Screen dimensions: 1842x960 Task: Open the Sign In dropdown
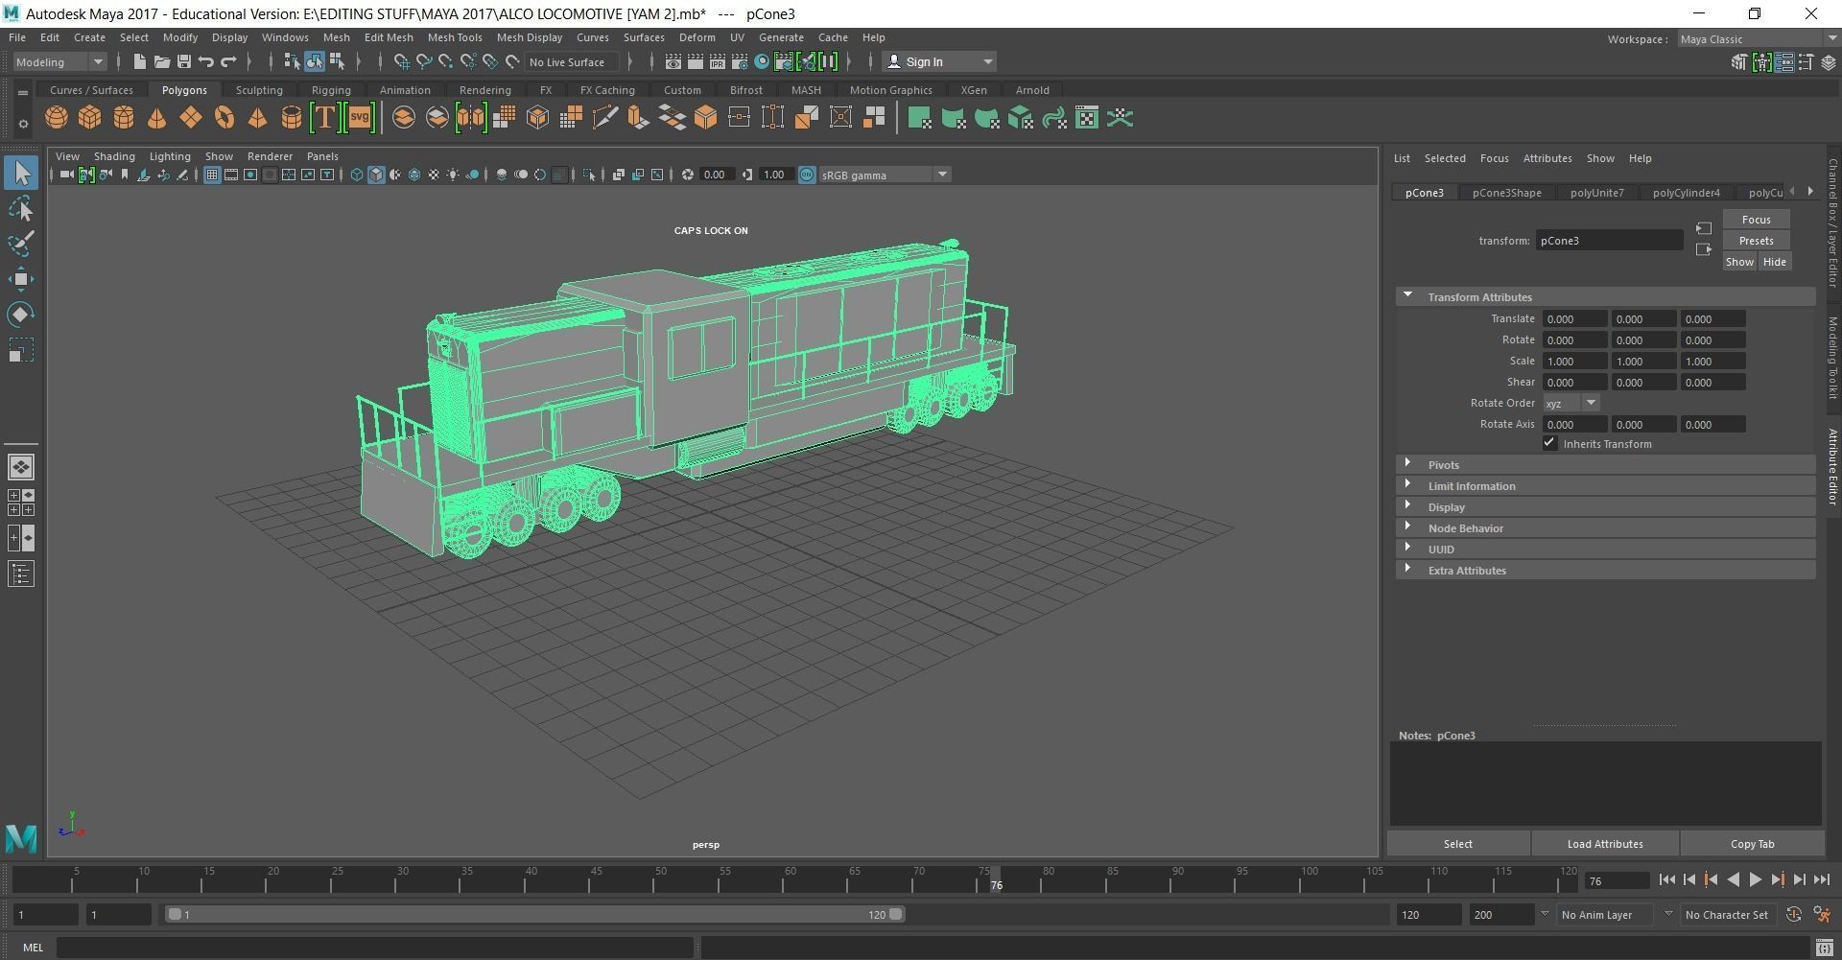point(939,61)
